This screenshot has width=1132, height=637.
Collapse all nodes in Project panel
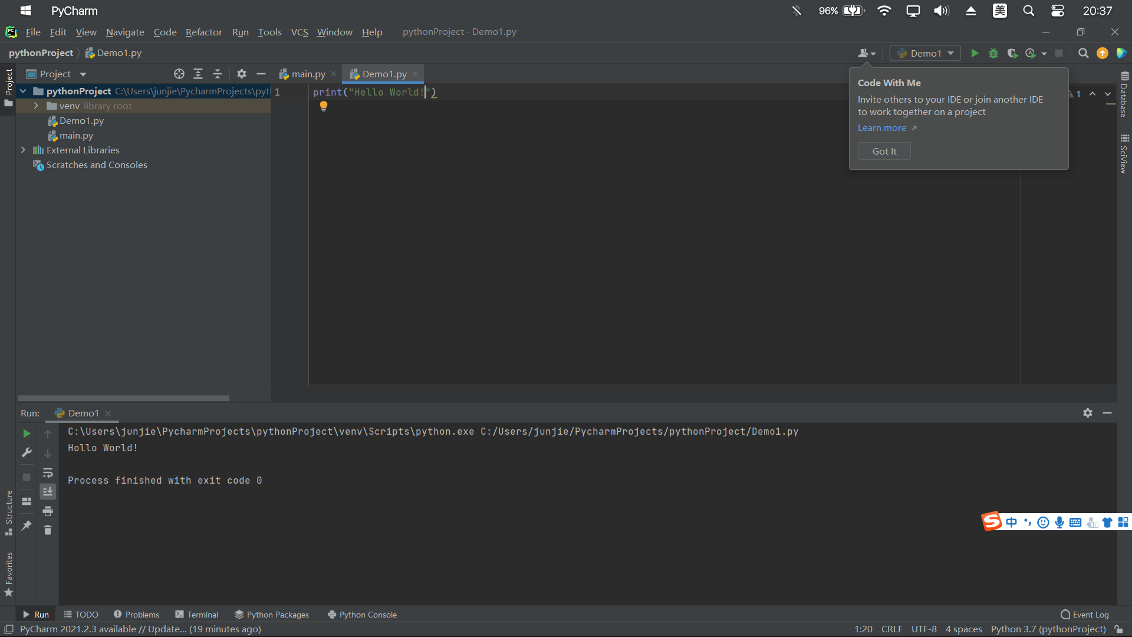tap(218, 74)
